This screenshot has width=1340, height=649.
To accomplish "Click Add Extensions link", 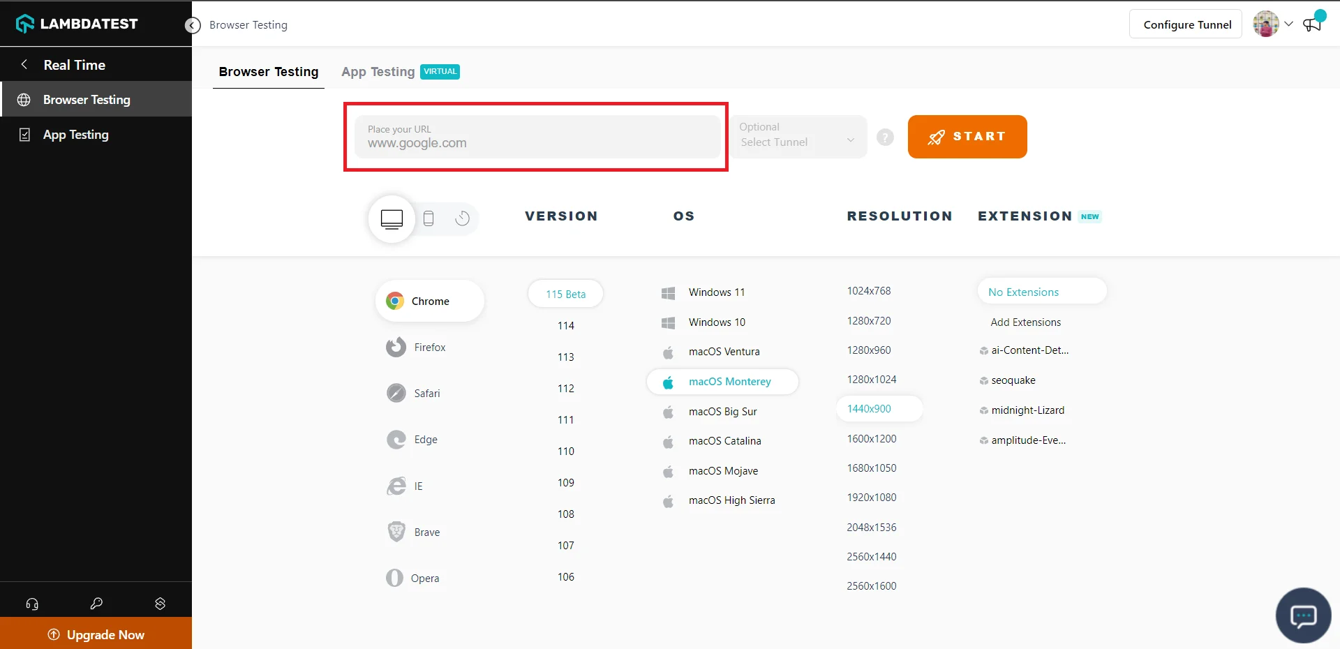I will coord(1026,322).
